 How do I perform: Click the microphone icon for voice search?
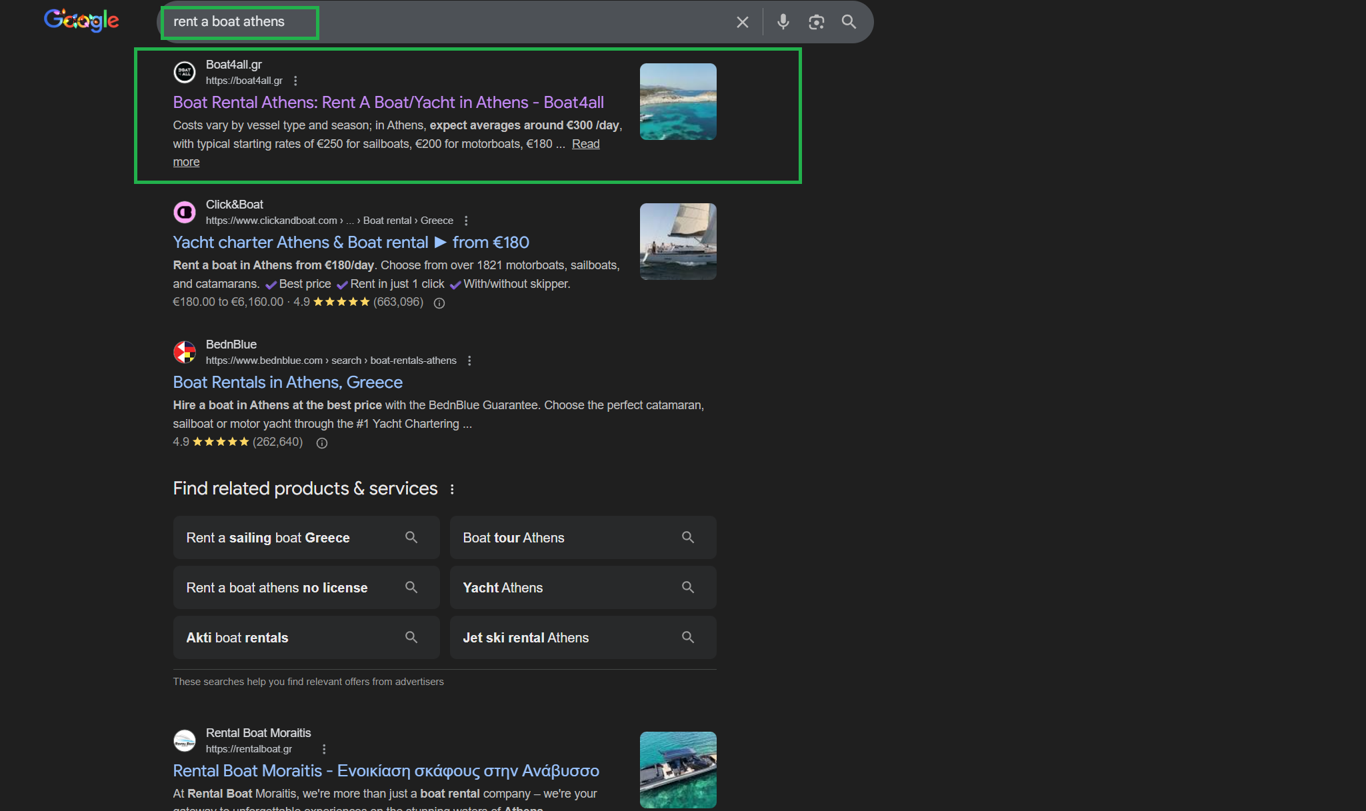click(x=782, y=21)
